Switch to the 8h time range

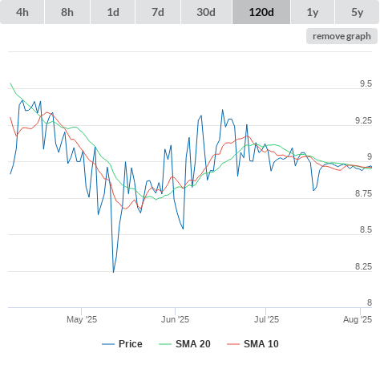pyautogui.click(x=67, y=12)
